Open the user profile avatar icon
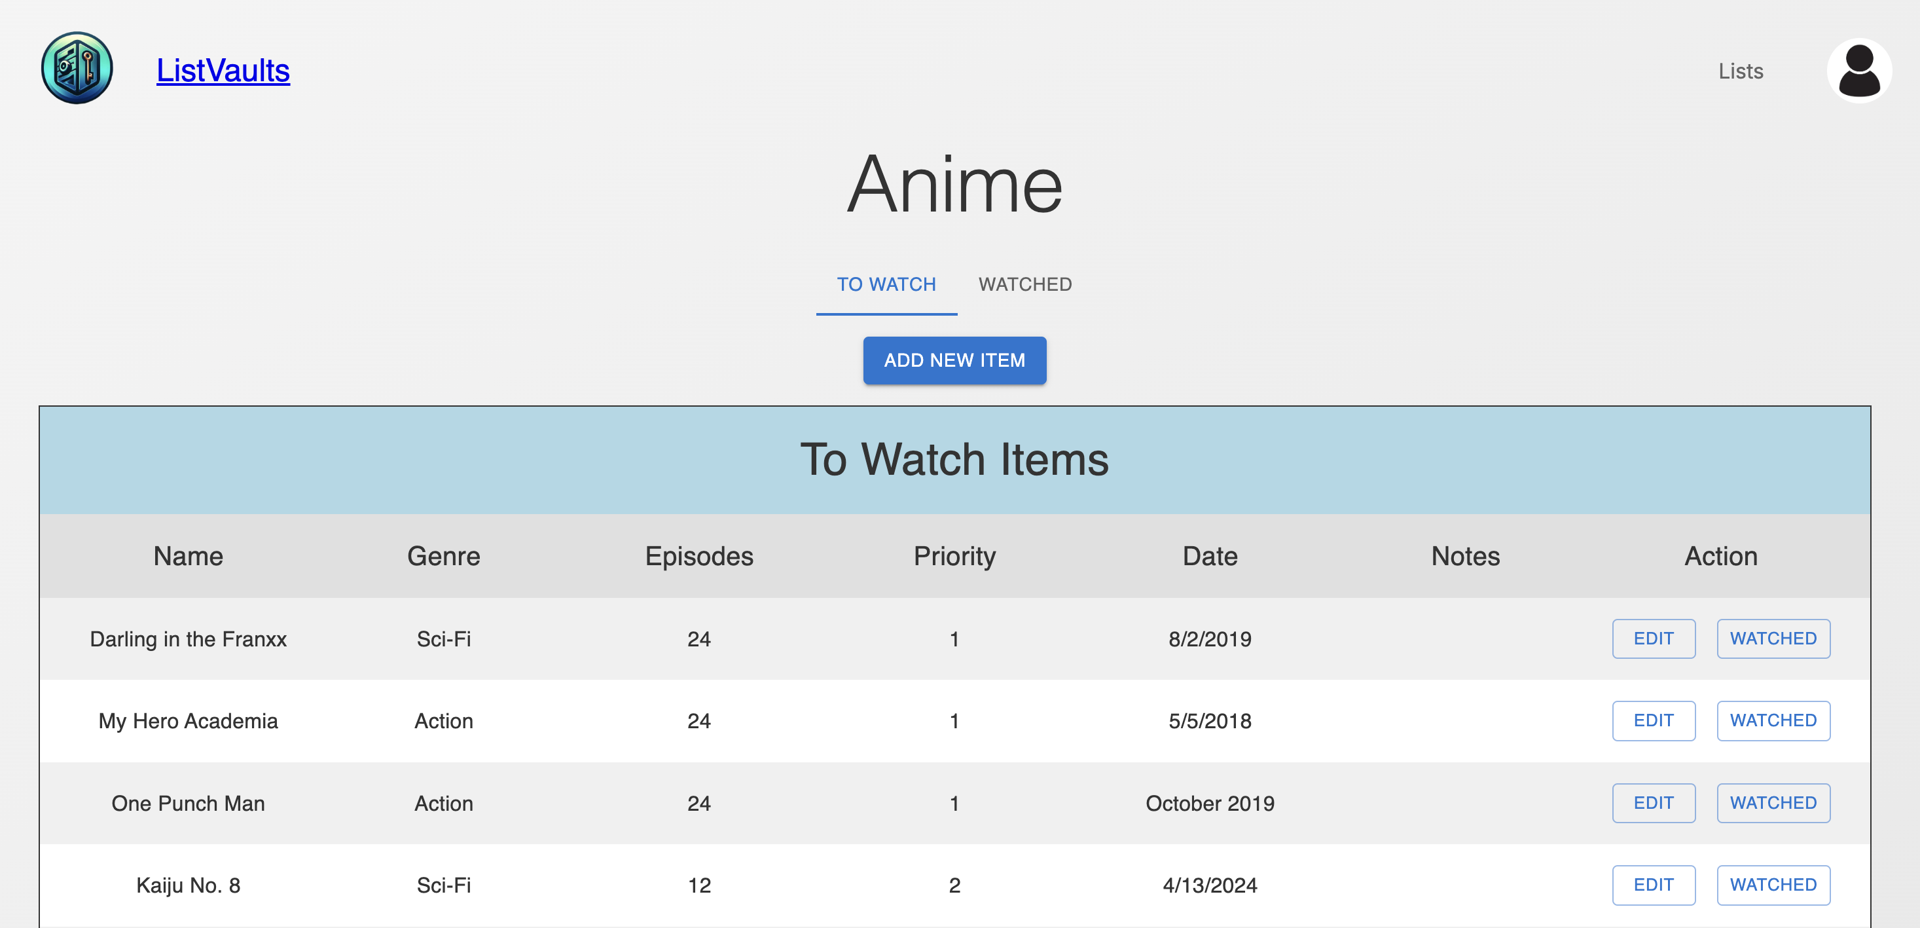Viewport: 1920px width, 928px height. pyautogui.click(x=1858, y=70)
